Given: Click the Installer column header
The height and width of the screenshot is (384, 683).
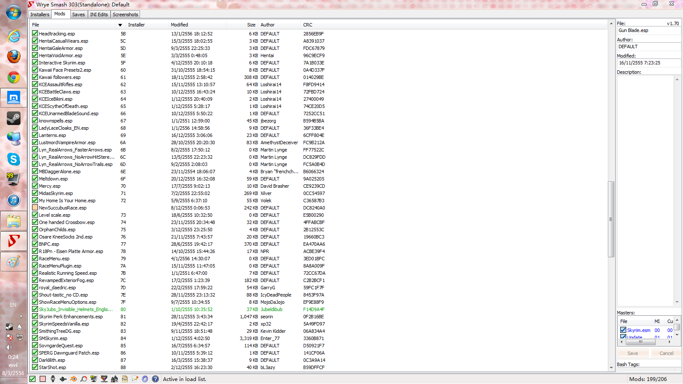Looking at the screenshot, I should (x=147, y=25).
